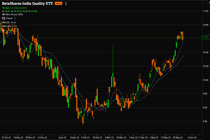Click the 9.80 price axis label
Image resolution: width=210 pixels, height=140 pixels.
[205, 94]
